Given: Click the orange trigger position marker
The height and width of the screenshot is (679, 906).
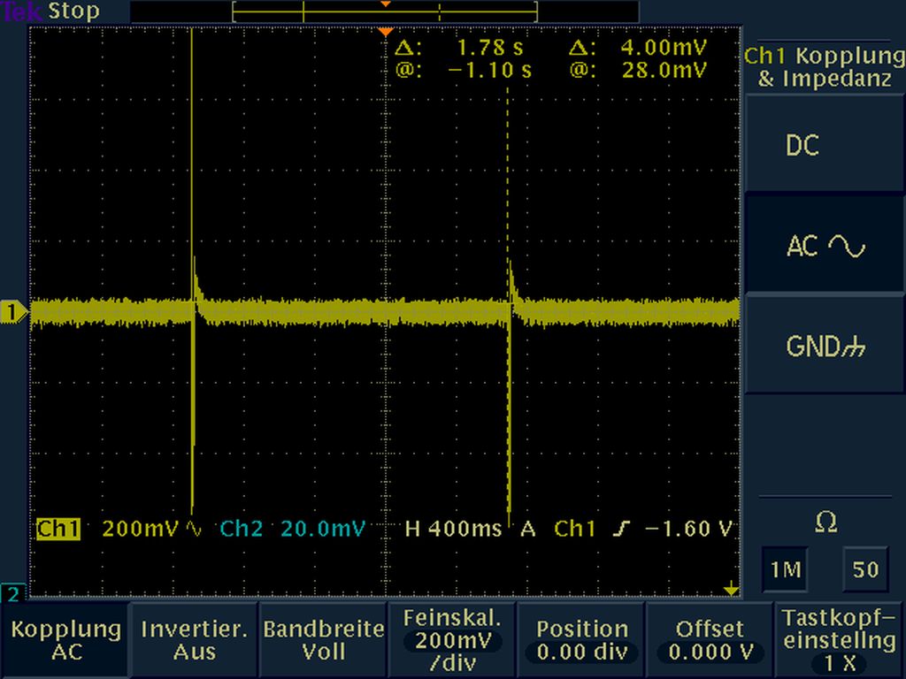Looking at the screenshot, I should 385,33.
